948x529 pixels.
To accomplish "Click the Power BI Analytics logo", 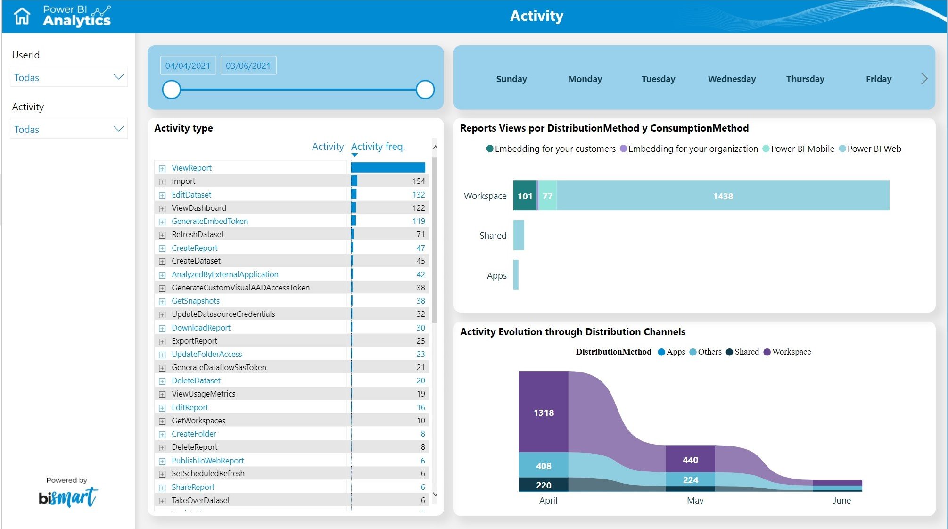I will 77,16.
